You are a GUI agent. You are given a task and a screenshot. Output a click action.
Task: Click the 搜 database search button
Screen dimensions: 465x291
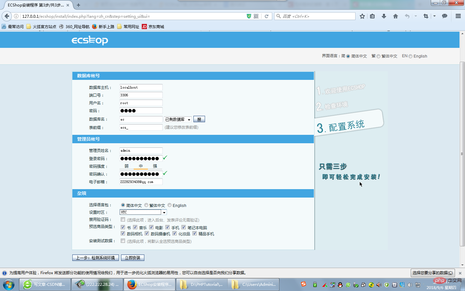point(199,119)
